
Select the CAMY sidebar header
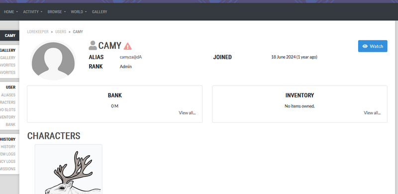[x=9, y=35]
